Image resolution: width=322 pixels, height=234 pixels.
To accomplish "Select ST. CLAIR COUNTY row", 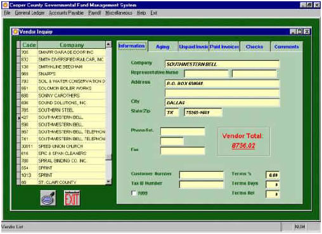I will tap(63, 182).
